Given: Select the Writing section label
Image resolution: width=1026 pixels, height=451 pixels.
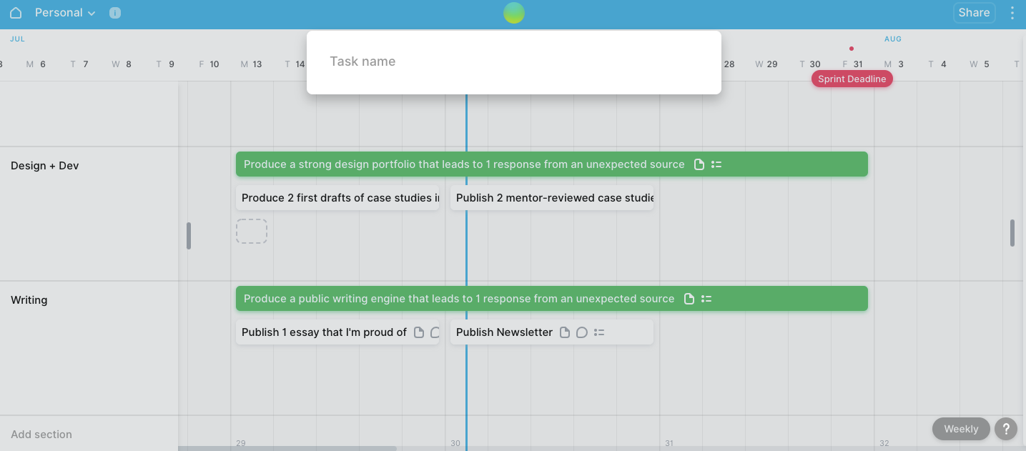Looking at the screenshot, I should point(29,300).
